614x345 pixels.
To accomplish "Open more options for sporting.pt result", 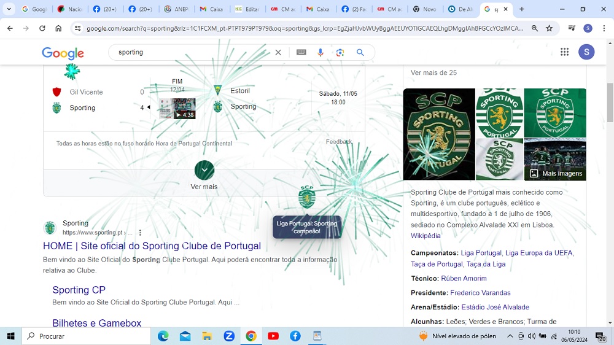I will [140, 233].
